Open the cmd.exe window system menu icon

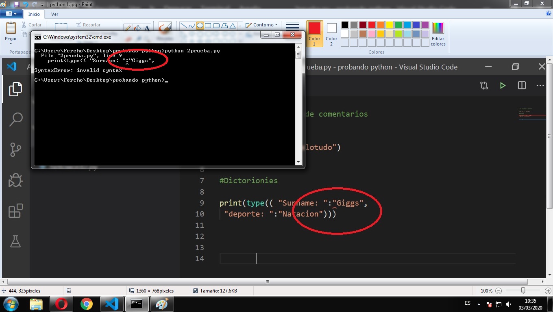coord(37,37)
